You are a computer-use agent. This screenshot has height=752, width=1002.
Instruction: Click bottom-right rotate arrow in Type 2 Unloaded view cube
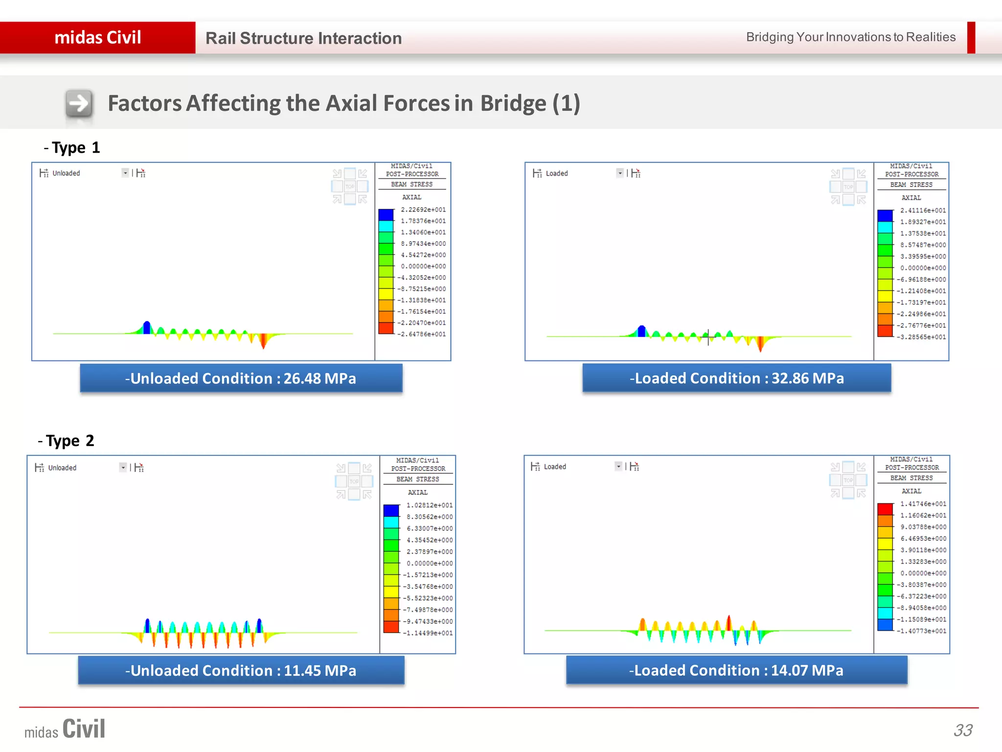pos(367,494)
